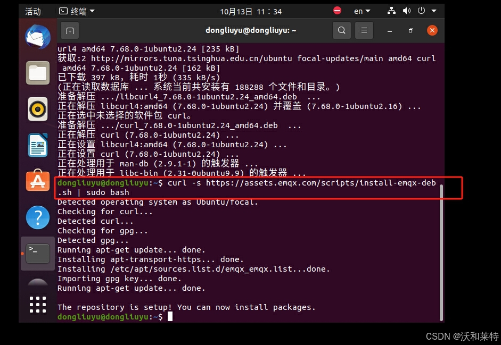The height and width of the screenshot is (345, 501).
Task: Click the '.sh | sudo bash' command text
Action: coord(93,192)
